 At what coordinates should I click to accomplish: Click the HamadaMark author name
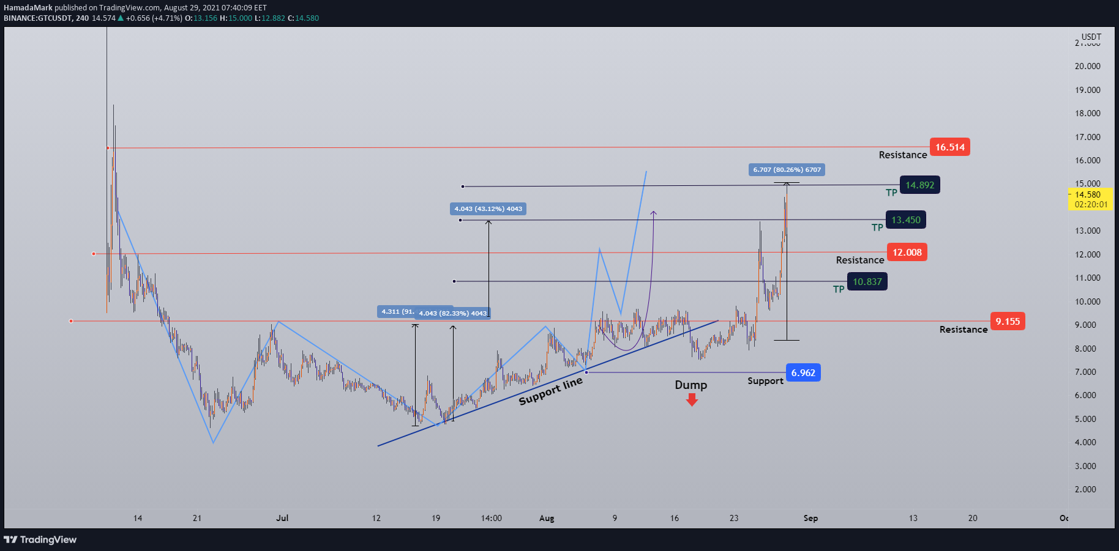(x=28, y=8)
